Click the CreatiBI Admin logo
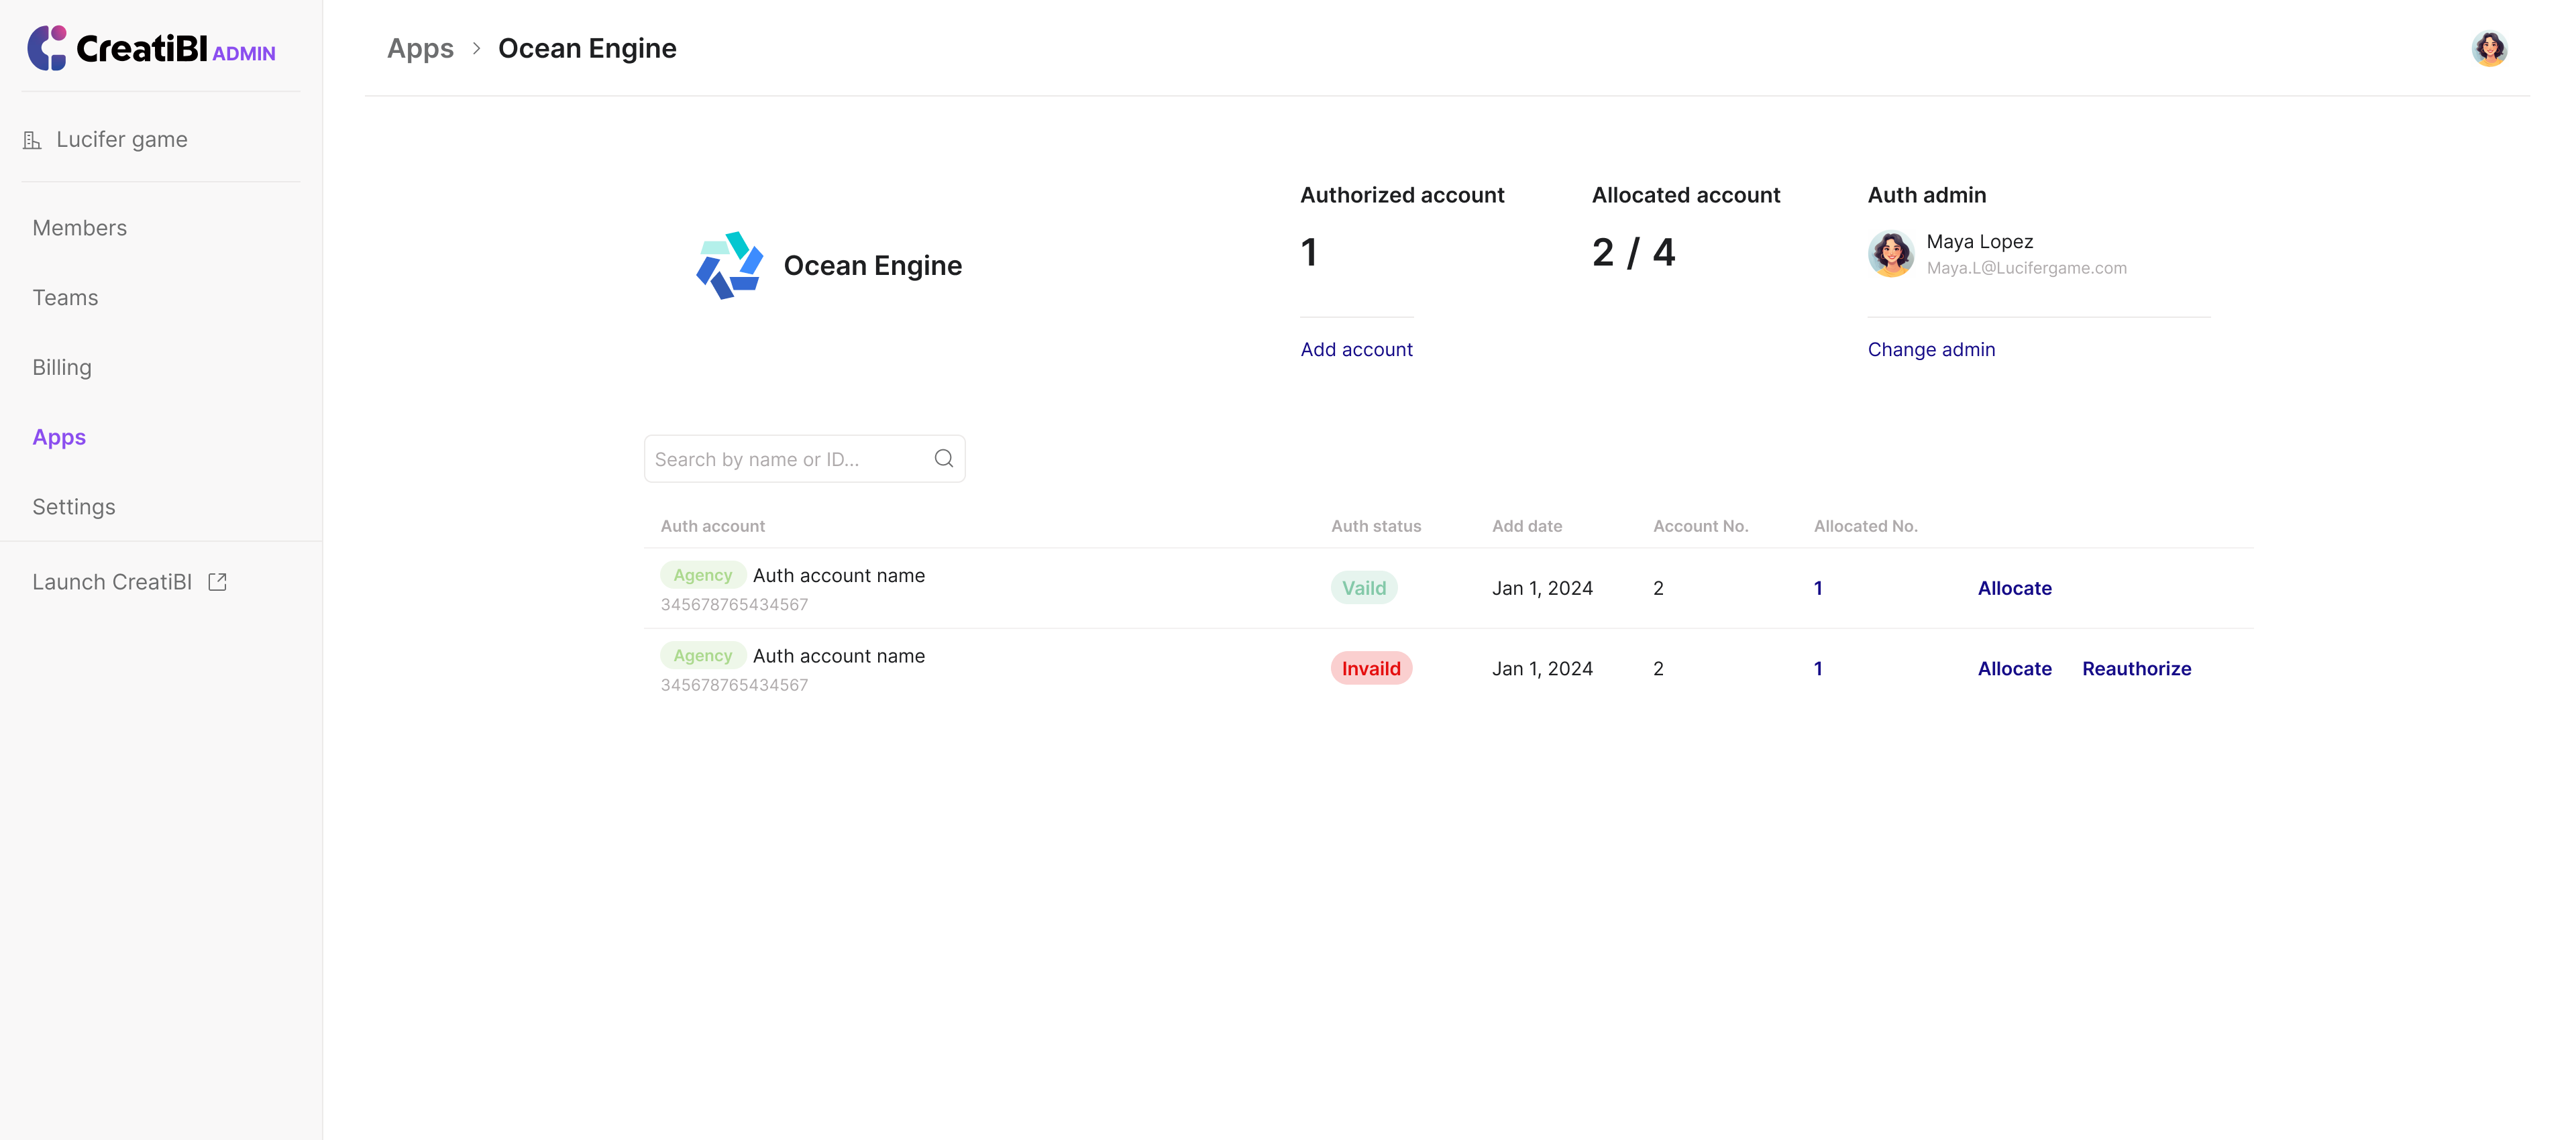Viewport: 2576px width, 1140px height. pos(151,48)
